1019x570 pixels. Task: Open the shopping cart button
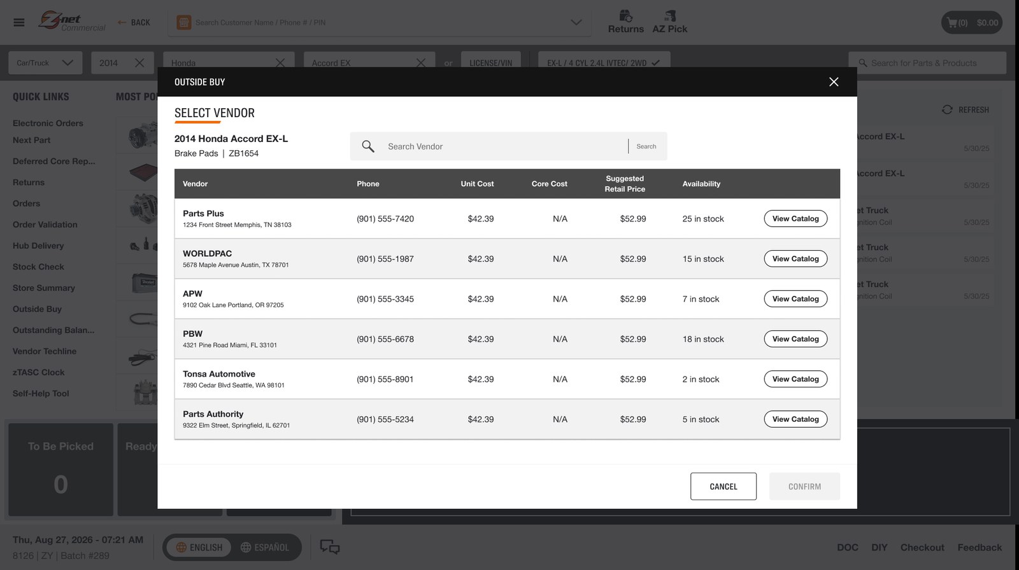pos(972,23)
